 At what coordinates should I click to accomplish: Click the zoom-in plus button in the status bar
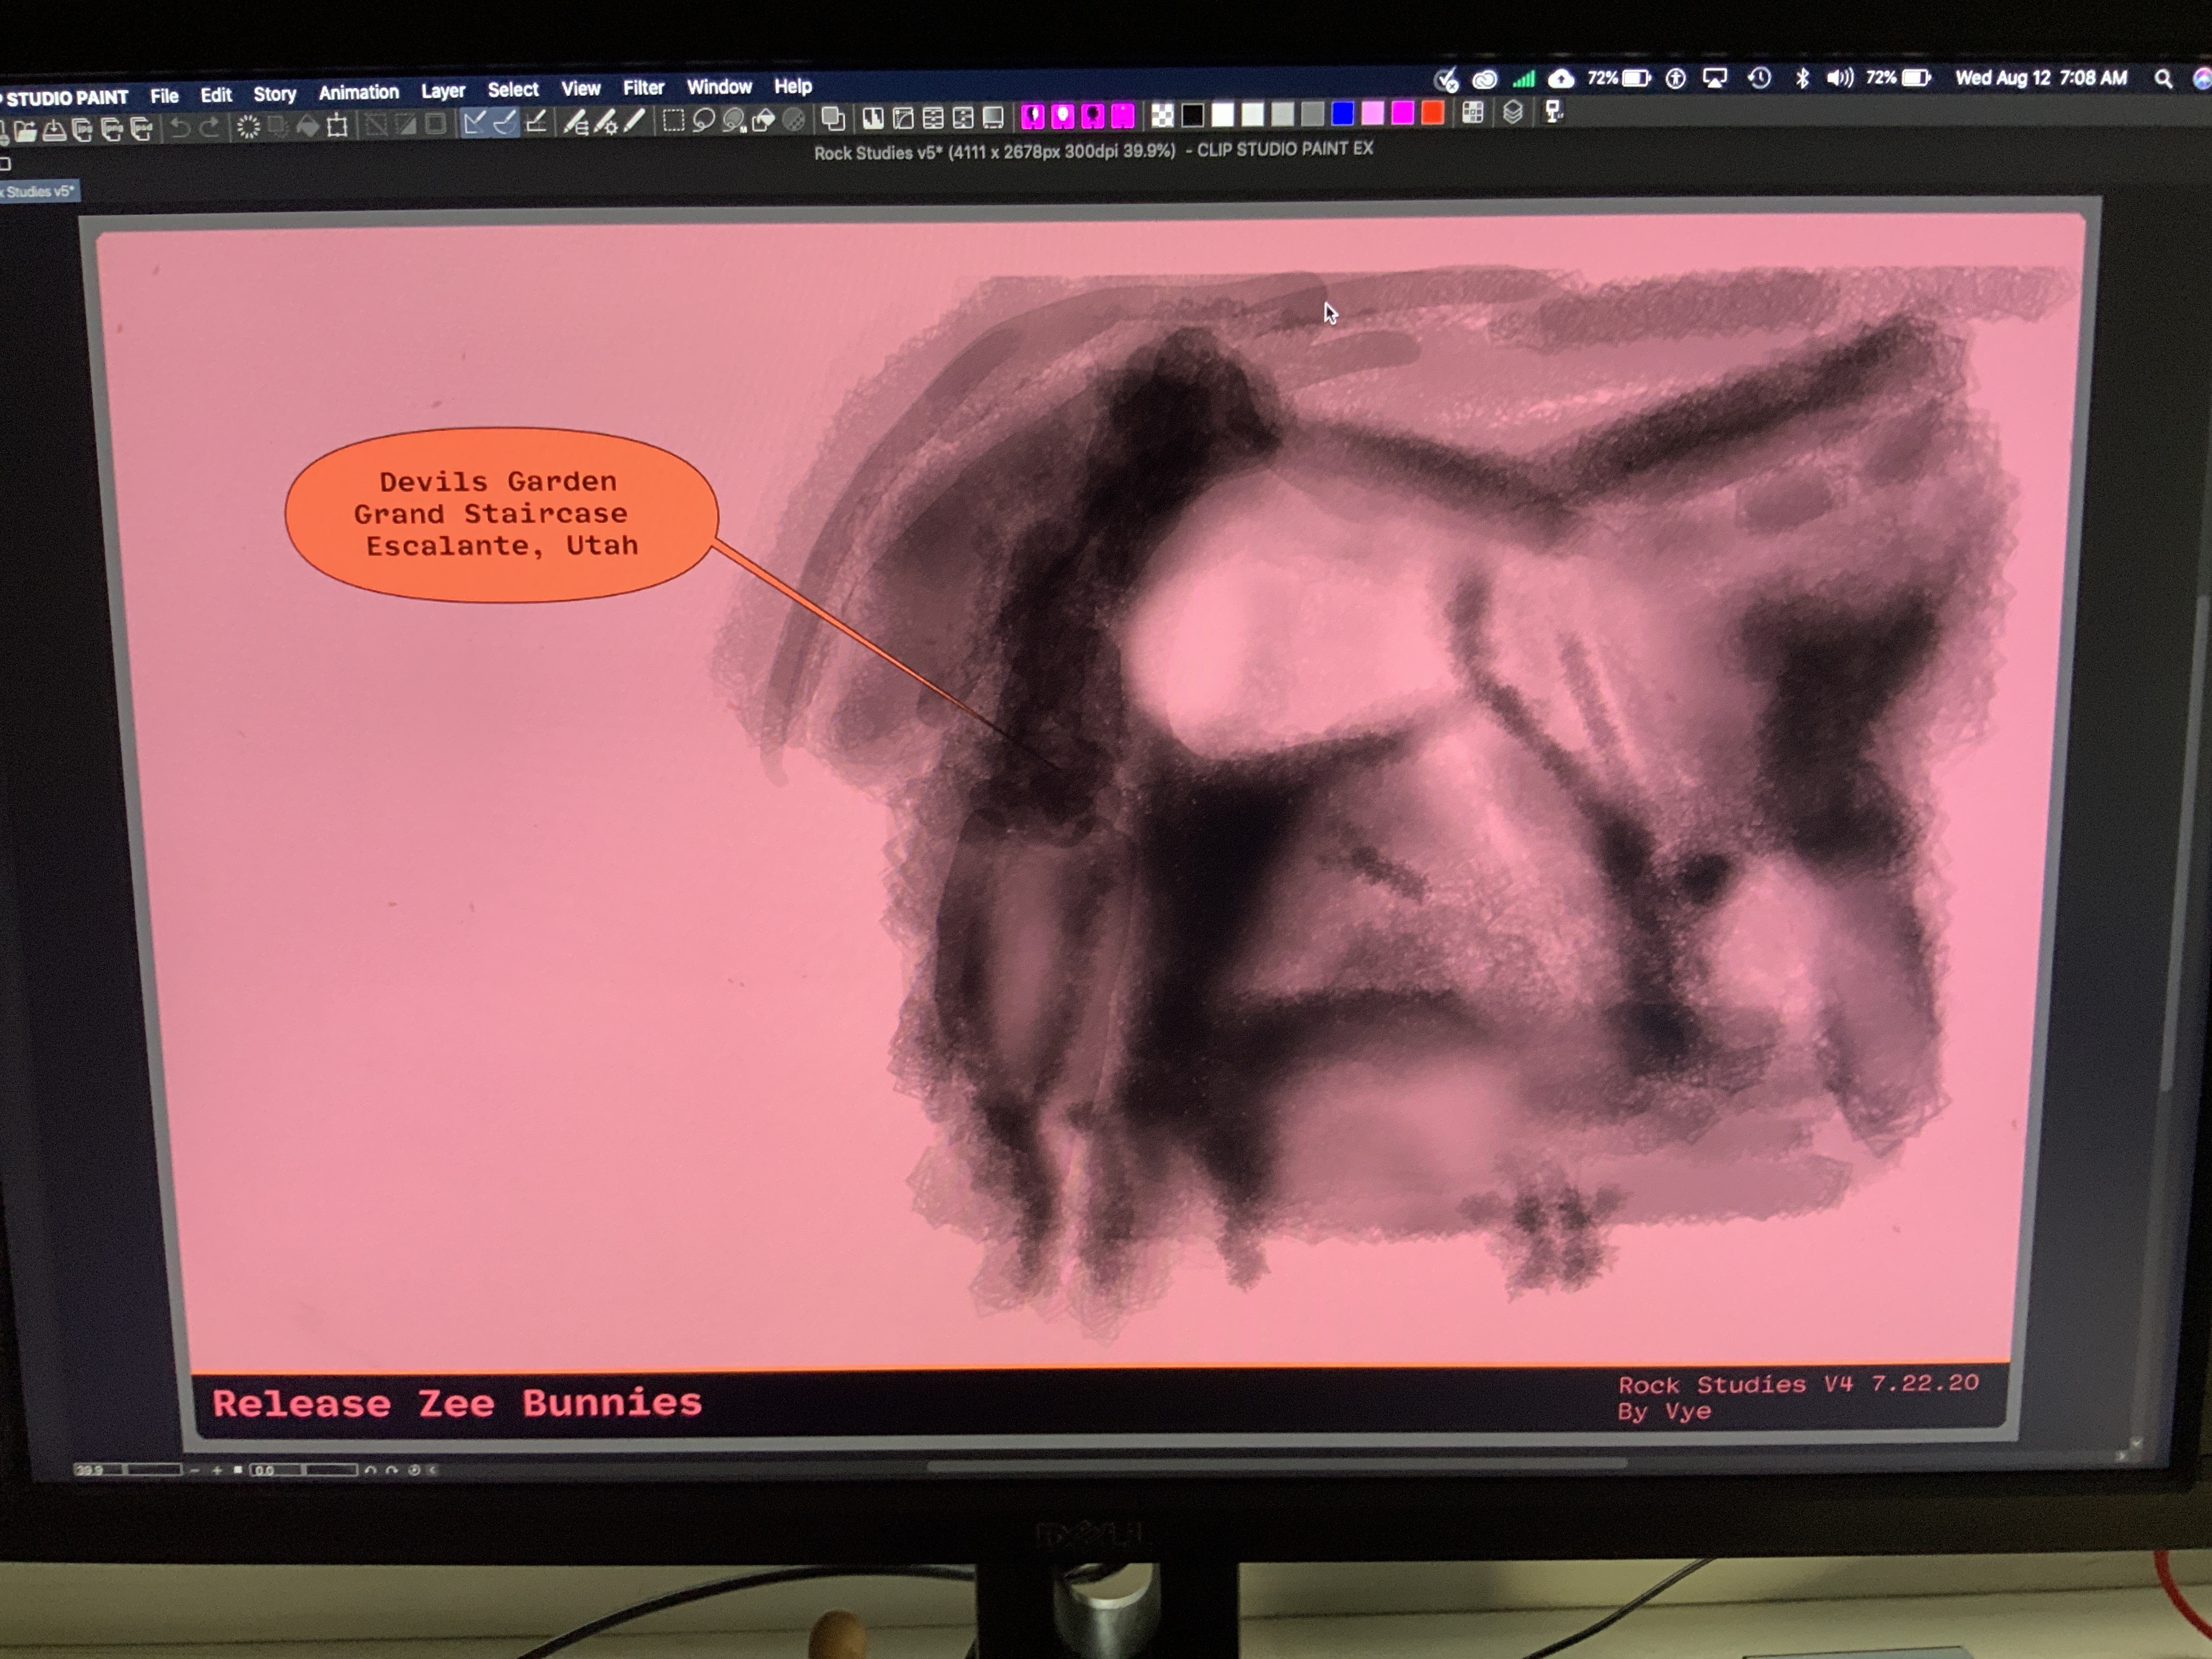217,1470
